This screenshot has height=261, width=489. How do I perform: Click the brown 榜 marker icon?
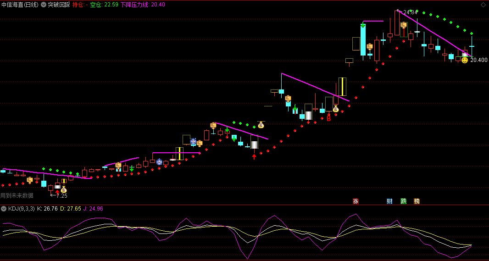point(417,201)
